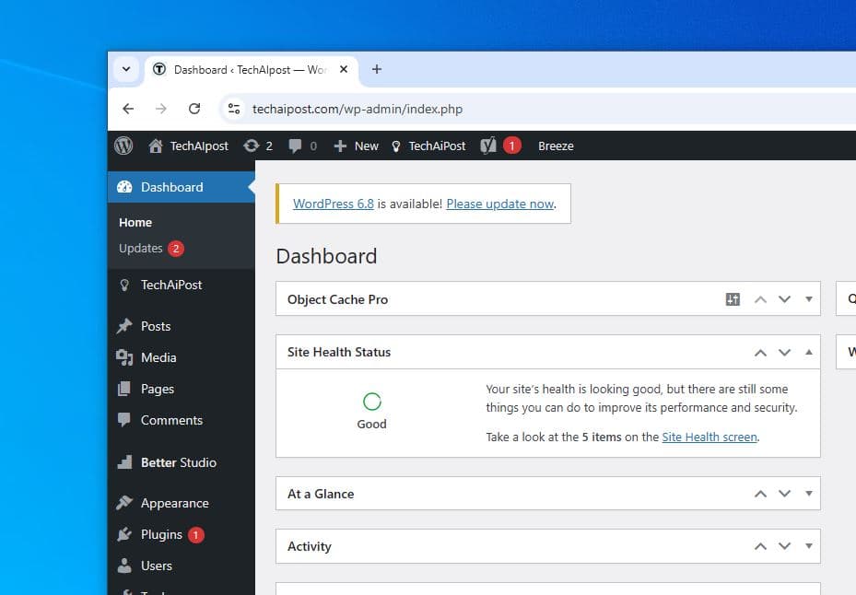856x595 pixels.
Task: Open comments bubble in admin bar
Action: (302, 146)
